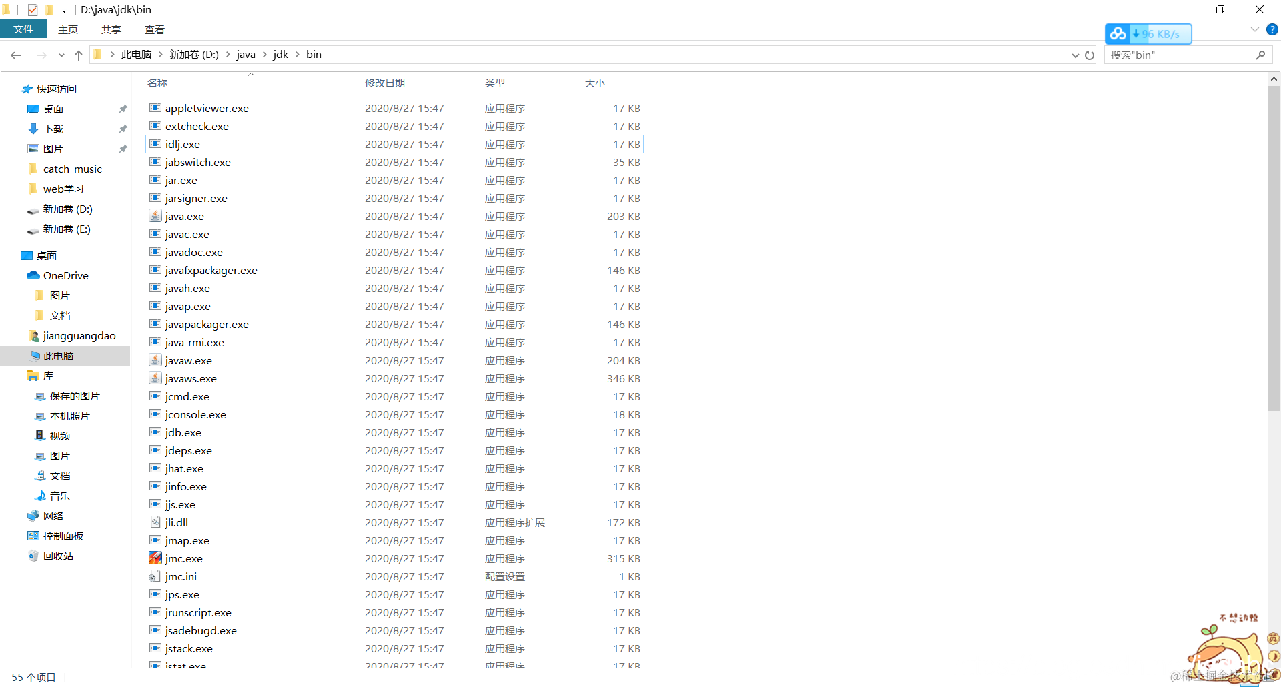Click the jli.dll file icon
This screenshot has width=1281, height=687.
click(x=155, y=522)
